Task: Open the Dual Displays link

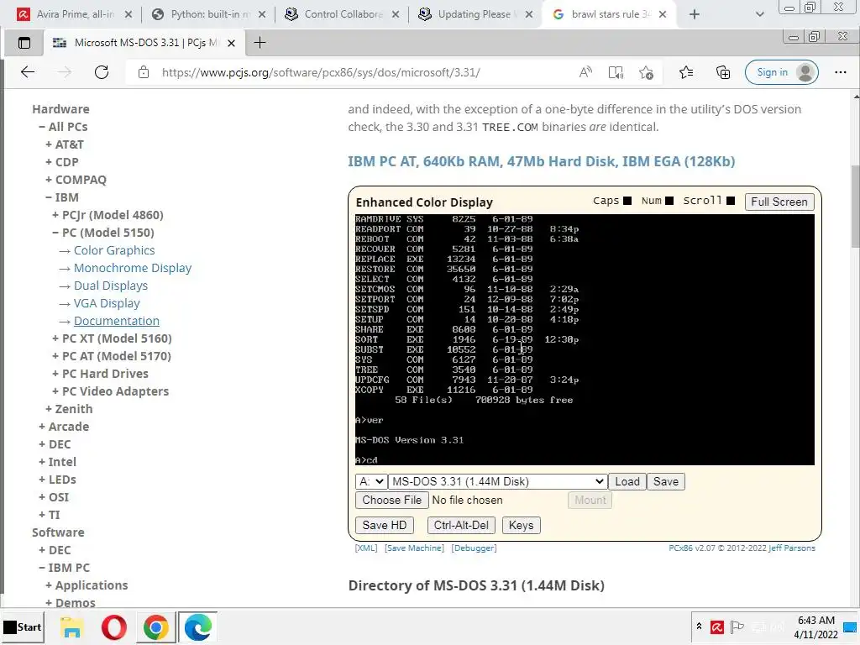Action: (x=111, y=286)
